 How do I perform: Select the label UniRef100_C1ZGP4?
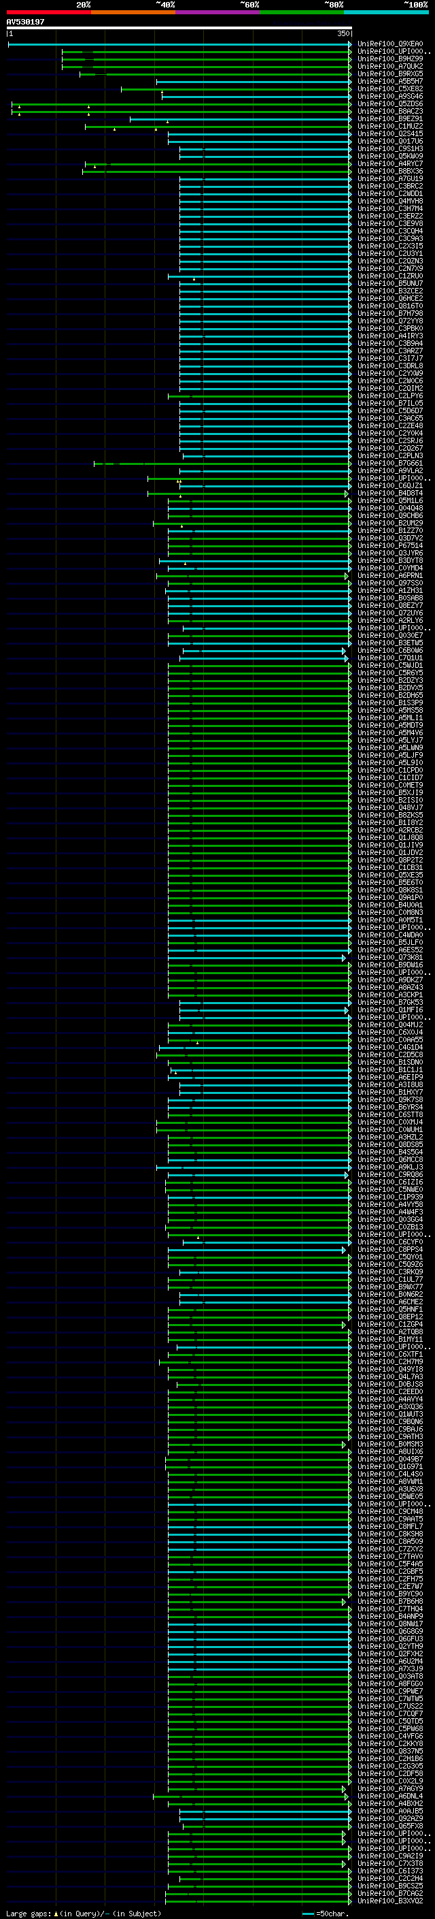[390, 1325]
